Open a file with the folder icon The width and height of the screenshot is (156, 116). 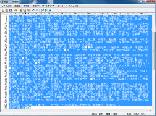[x=7, y=10]
